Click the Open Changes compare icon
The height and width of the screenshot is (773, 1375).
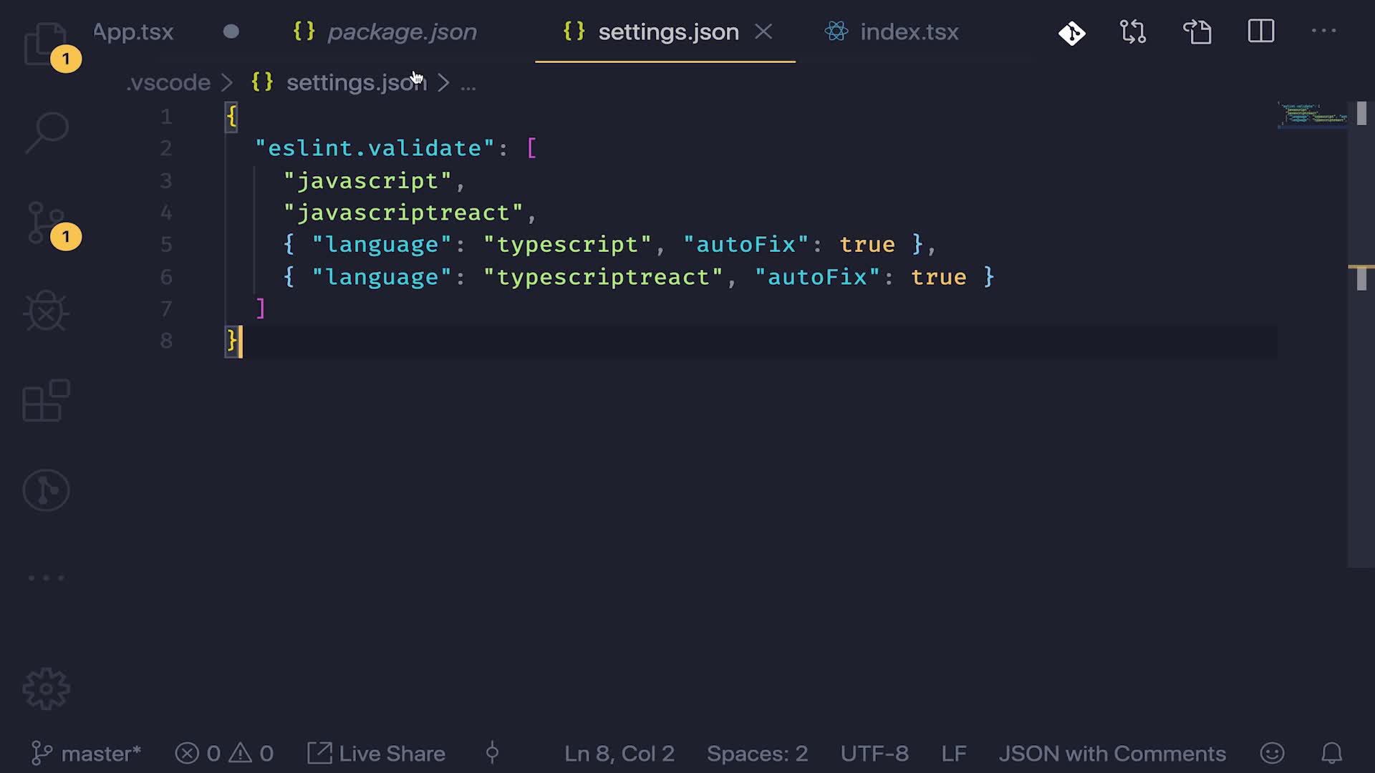tap(1133, 31)
